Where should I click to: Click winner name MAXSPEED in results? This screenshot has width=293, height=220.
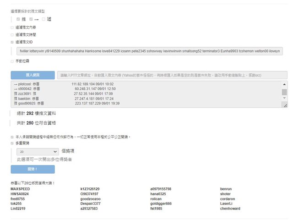[x=20, y=189]
